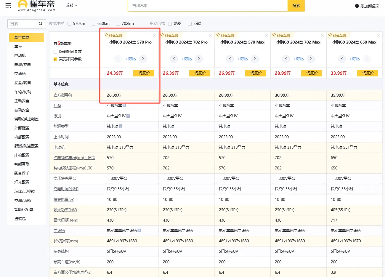Click 询底价 for the 26.99万 model

tap(256, 73)
